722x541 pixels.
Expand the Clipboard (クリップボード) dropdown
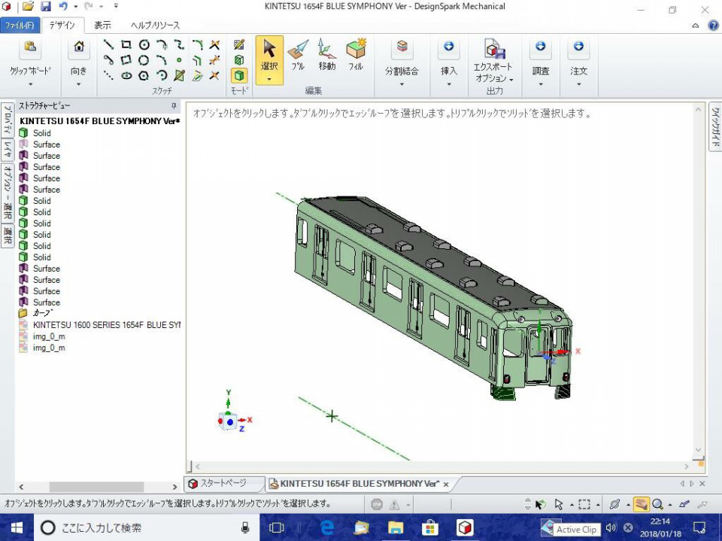[x=30, y=84]
